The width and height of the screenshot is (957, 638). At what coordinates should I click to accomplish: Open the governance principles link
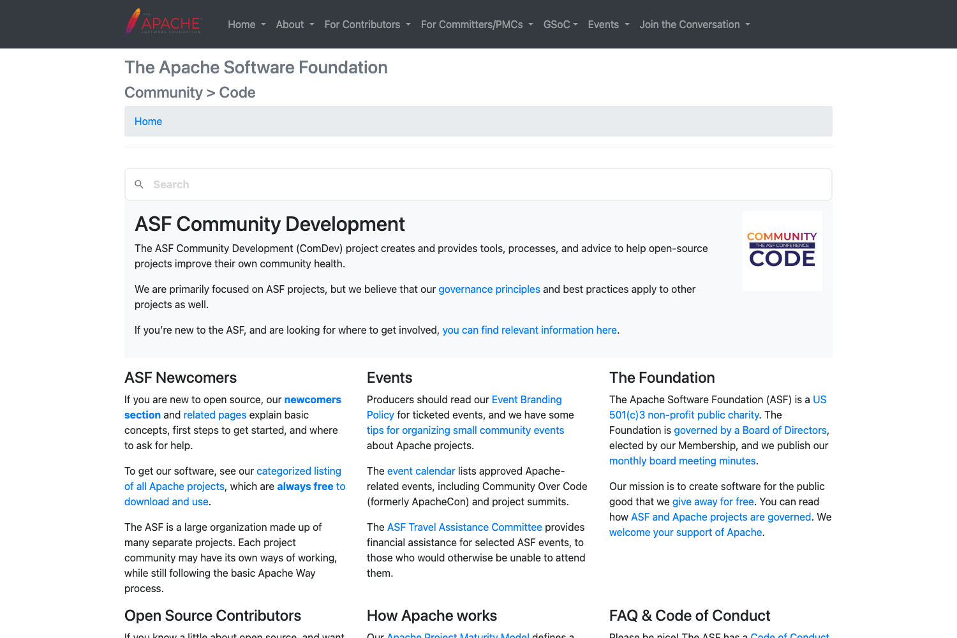(x=489, y=289)
